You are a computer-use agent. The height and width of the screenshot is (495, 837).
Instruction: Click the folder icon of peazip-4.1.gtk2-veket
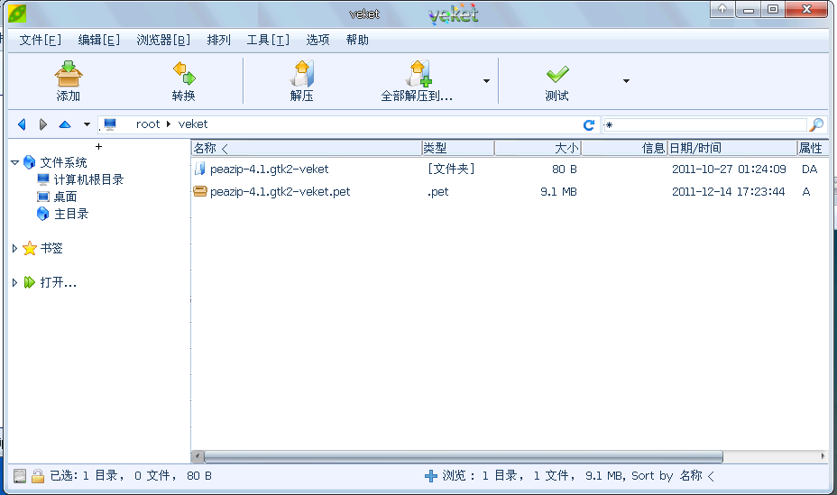coord(199,170)
